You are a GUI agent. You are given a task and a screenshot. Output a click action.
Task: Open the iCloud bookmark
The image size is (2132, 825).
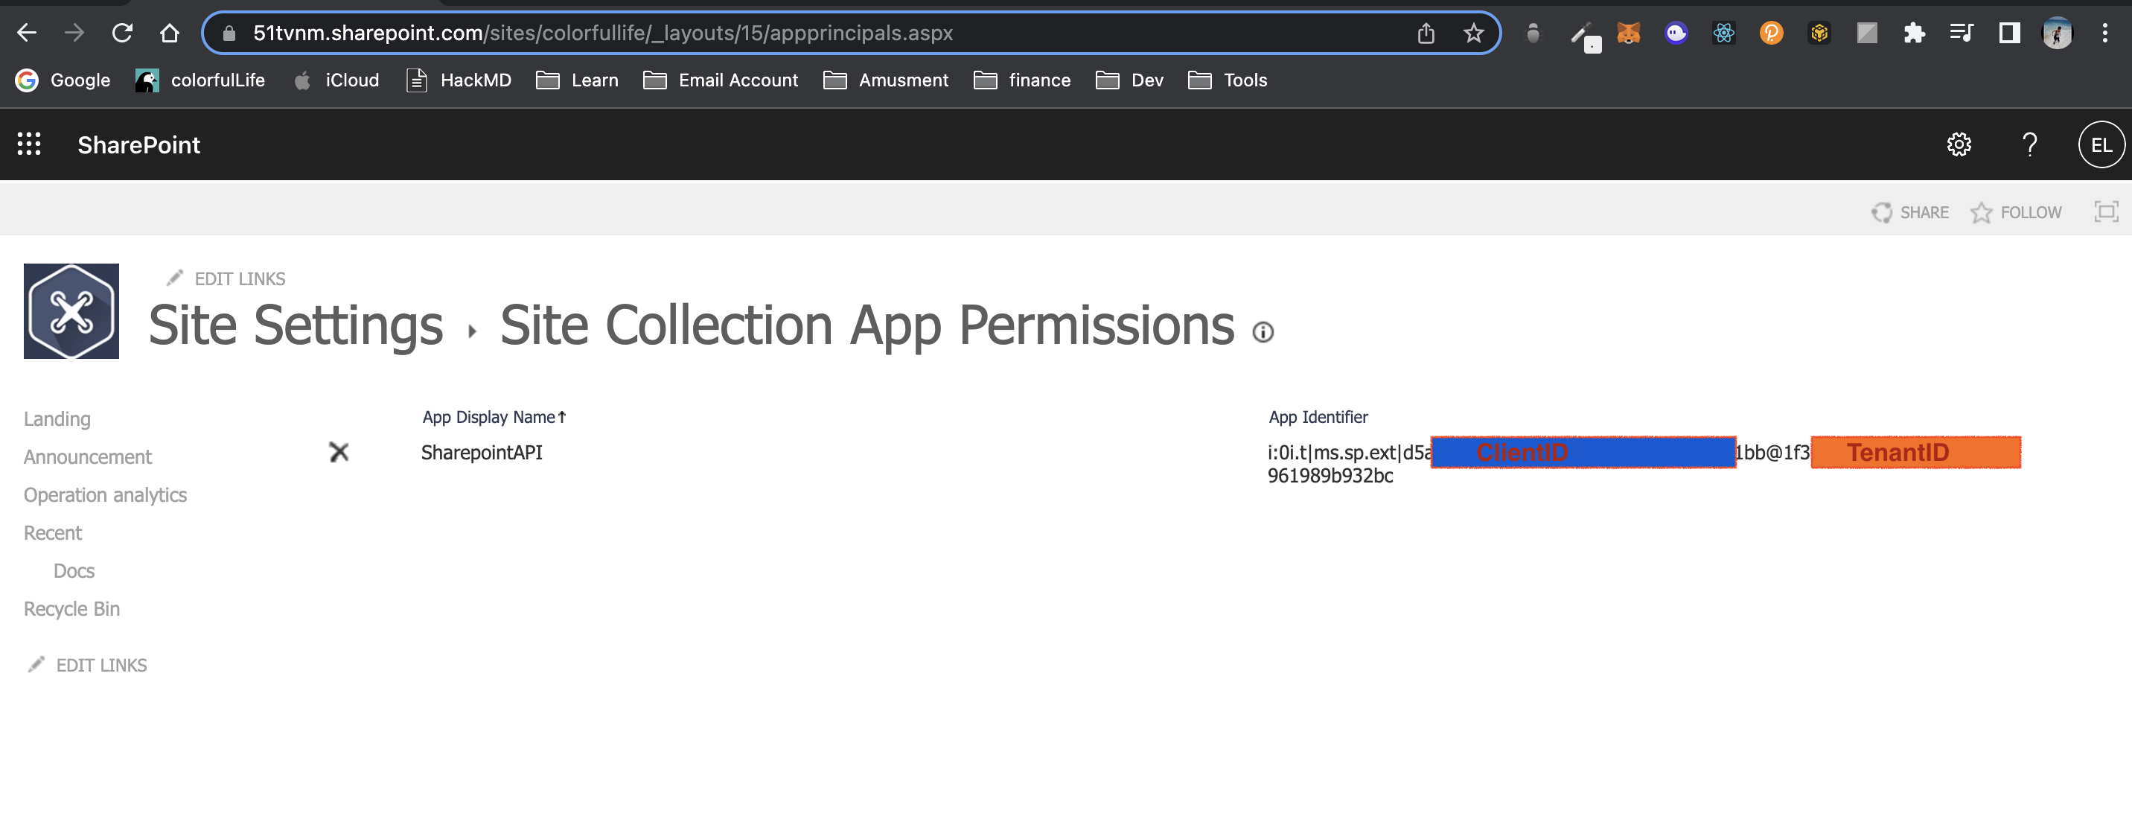336,80
